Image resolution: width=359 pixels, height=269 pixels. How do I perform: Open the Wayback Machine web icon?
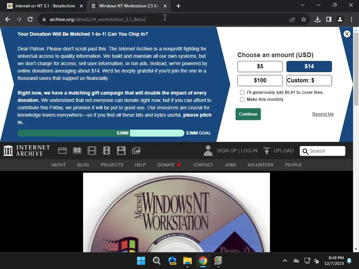pos(62,151)
